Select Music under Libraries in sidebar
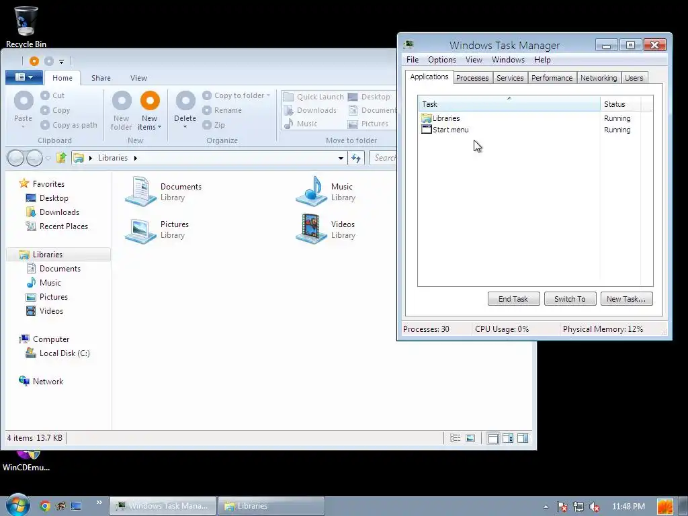688x516 pixels. [44, 283]
